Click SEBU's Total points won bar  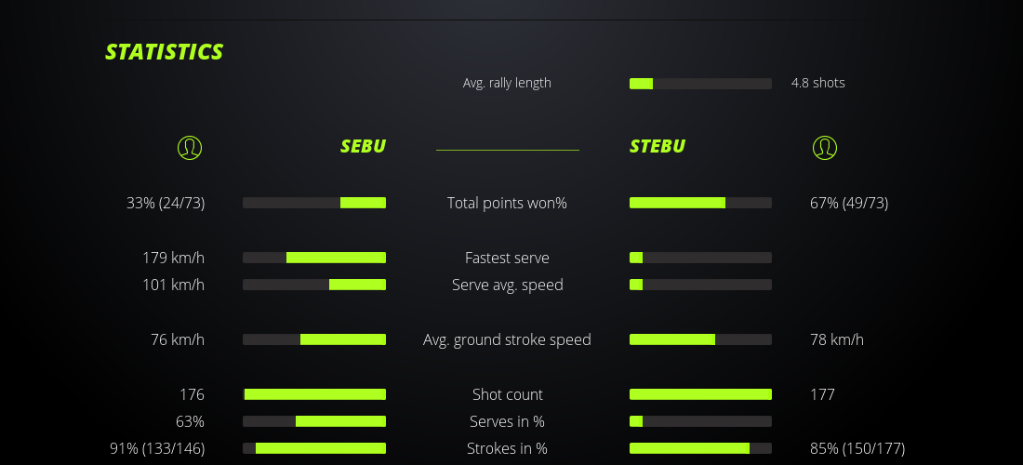point(314,203)
